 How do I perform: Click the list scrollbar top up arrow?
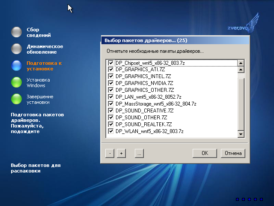(x=241, y=63)
